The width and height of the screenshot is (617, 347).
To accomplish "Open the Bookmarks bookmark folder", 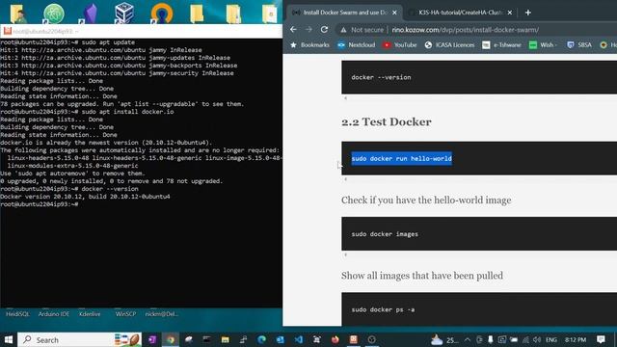I will pyautogui.click(x=309, y=45).
